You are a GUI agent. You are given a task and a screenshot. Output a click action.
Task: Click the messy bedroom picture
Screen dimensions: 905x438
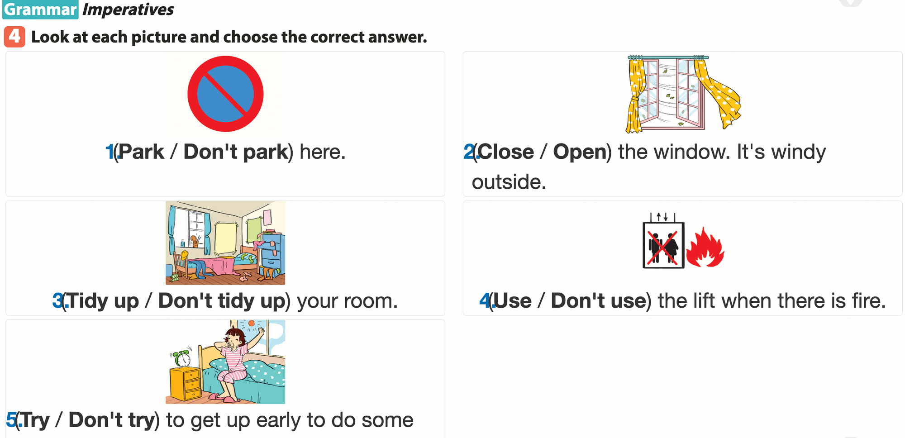point(225,243)
